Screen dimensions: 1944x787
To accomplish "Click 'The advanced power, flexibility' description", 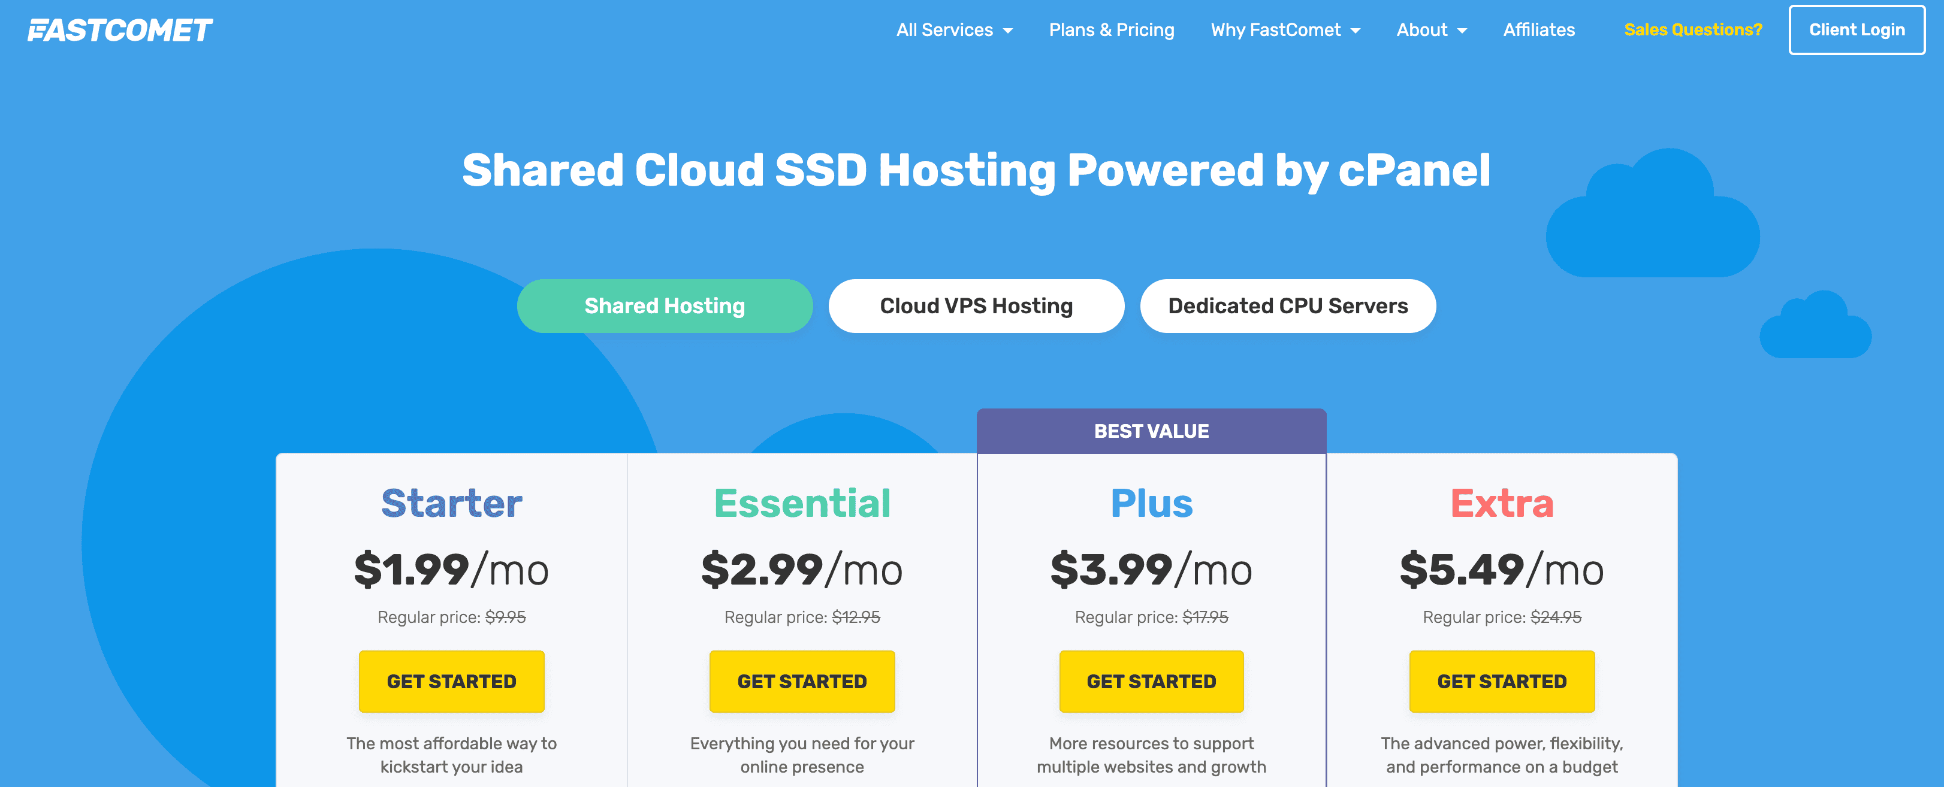I will (x=1502, y=755).
